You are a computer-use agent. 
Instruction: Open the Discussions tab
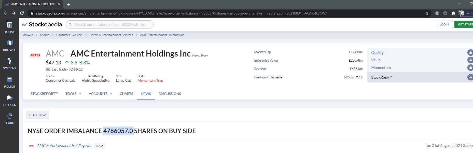[170, 94]
